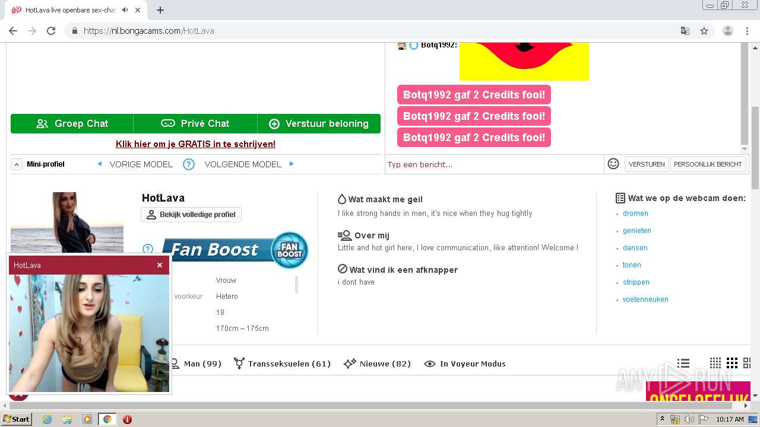Open Action Center flag tray icon

[x=703, y=419]
